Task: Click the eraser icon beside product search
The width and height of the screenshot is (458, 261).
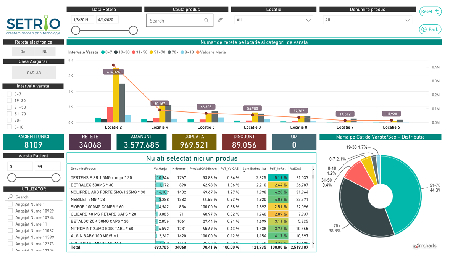Action: [x=220, y=20]
